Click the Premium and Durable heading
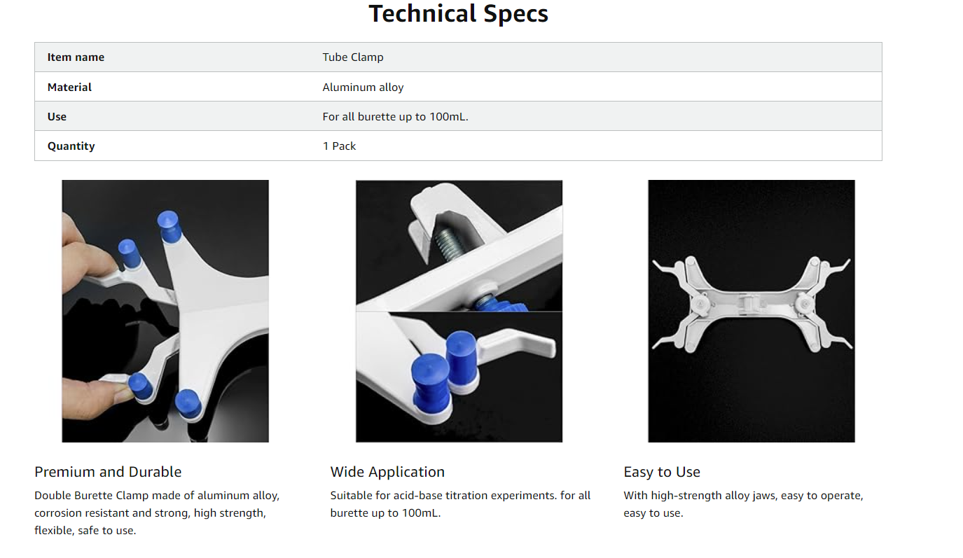Image resolution: width=963 pixels, height=558 pixels. tap(108, 472)
